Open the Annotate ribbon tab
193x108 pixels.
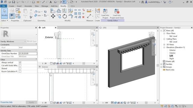28,6
